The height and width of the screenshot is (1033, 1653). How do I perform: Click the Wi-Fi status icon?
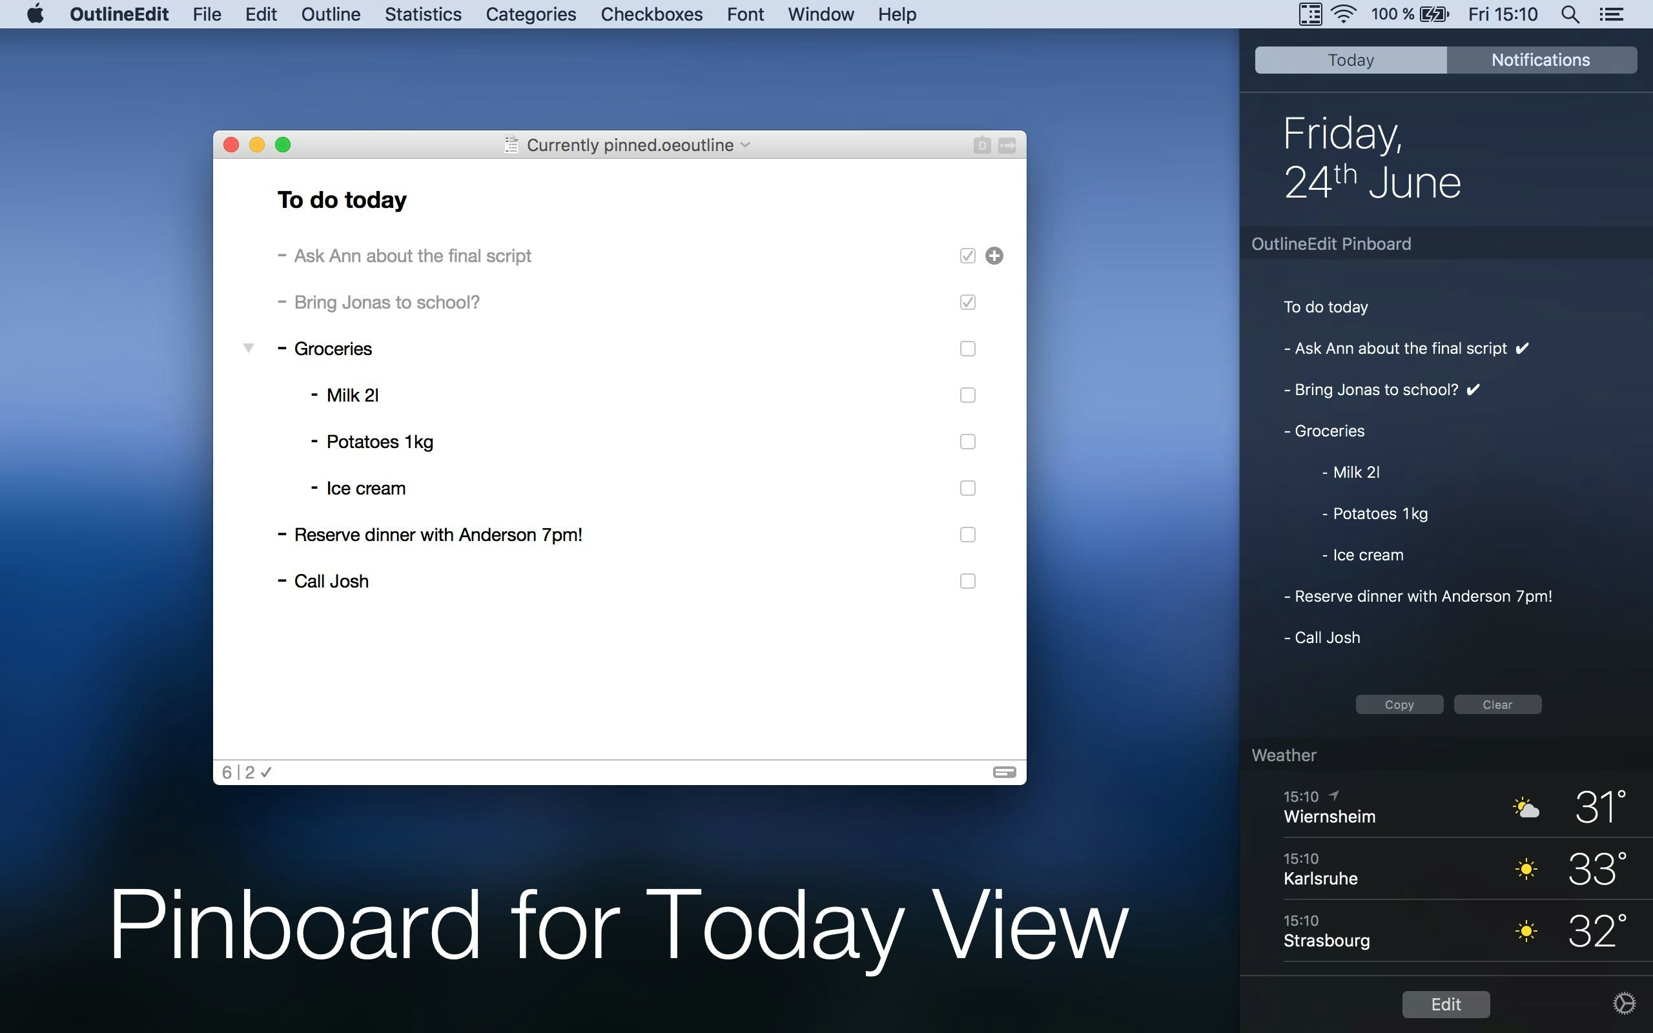tap(1343, 14)
